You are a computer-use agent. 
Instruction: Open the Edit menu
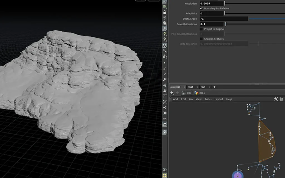[x=184, y=99]
